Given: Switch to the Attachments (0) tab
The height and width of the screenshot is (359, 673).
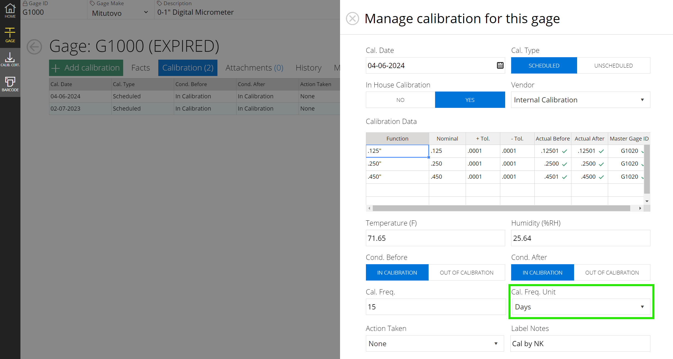Looking at the screenshot, I should [254, 68].
